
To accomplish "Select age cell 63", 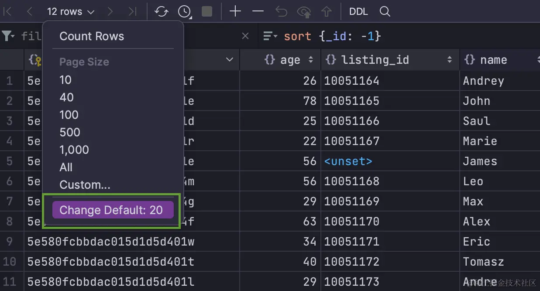I will pos(280,222).
